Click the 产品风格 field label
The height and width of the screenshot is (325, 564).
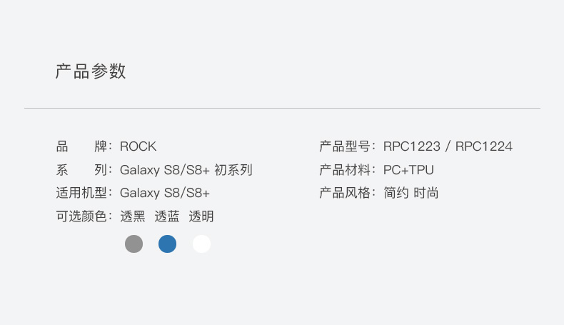346,193
